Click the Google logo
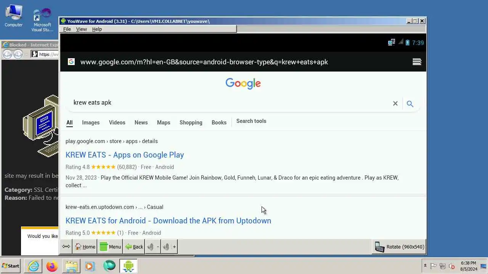 [x=243, y=84]
